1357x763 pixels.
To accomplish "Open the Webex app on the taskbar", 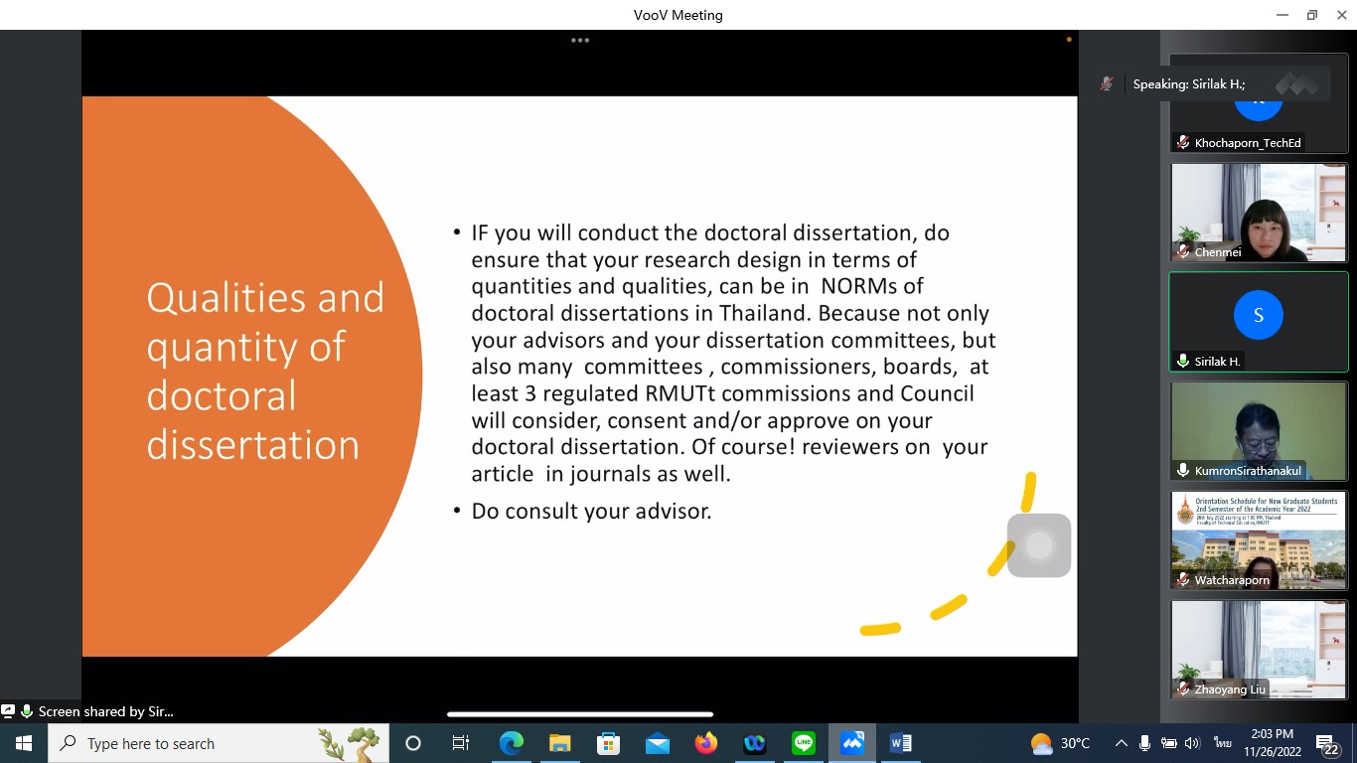I will [x=755, y=743].
